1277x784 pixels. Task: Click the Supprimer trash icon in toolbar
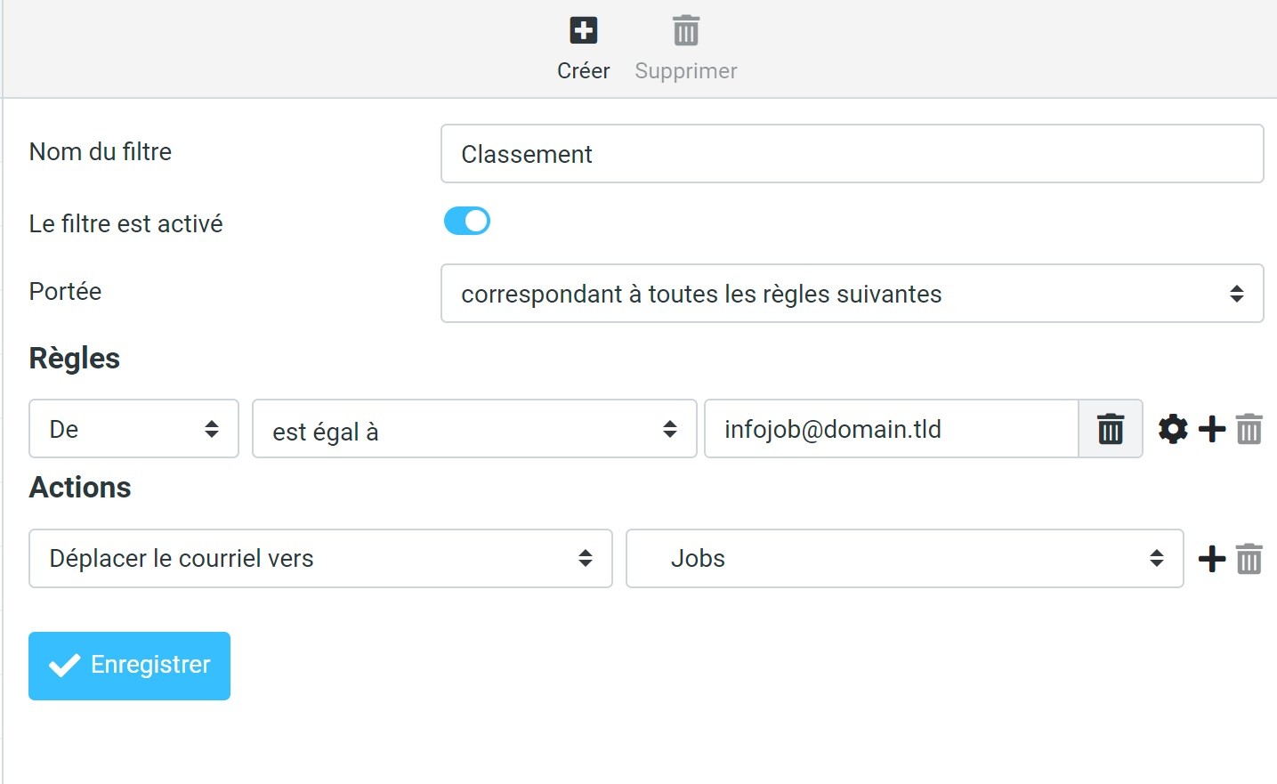coord(685,31)
